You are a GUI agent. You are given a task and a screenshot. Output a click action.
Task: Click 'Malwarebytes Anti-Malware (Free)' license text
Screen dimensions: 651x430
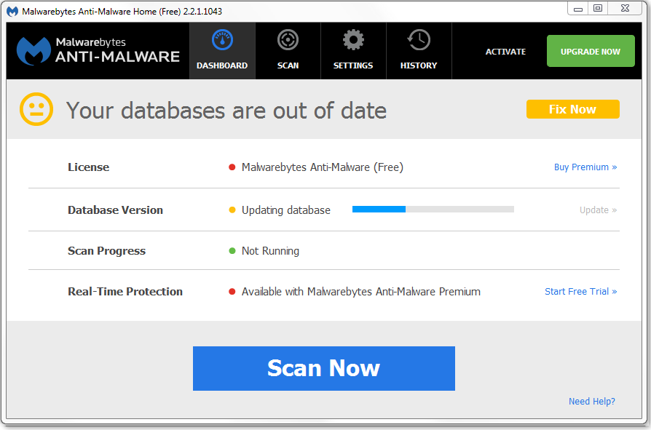[323, 167]
